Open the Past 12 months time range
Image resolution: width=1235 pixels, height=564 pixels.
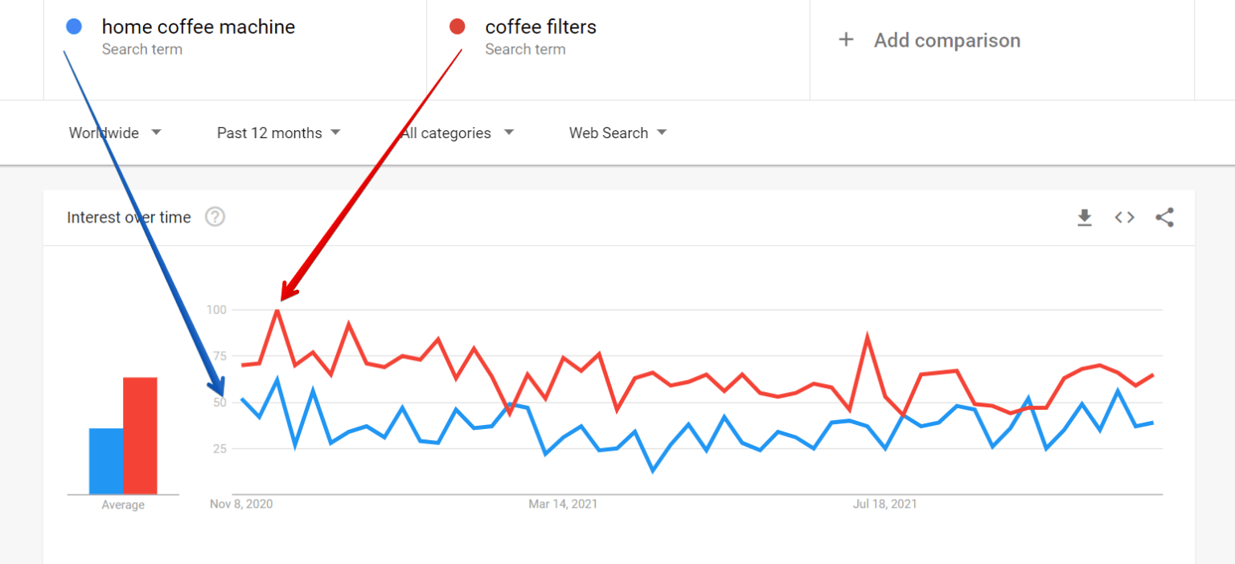(278, 133)
